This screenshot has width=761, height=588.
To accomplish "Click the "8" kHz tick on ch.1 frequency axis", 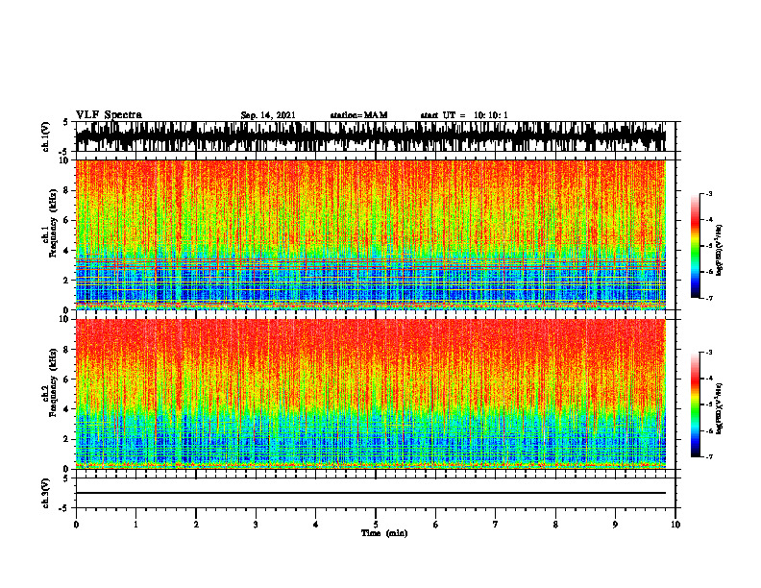I will click(67, 190).
